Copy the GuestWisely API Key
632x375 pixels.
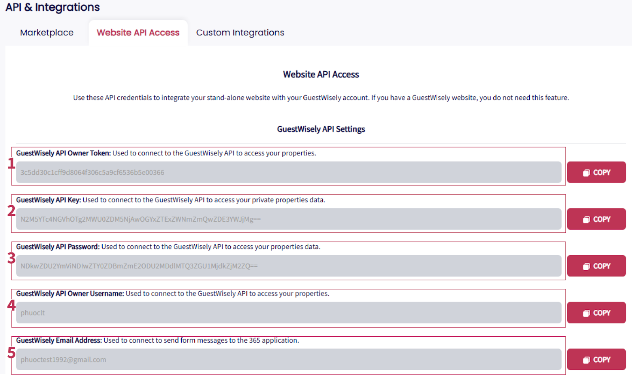(x=596, y=219)
